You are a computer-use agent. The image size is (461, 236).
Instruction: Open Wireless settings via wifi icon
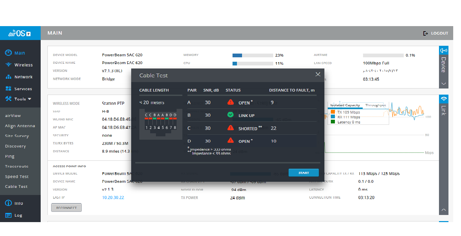[8, 65]
